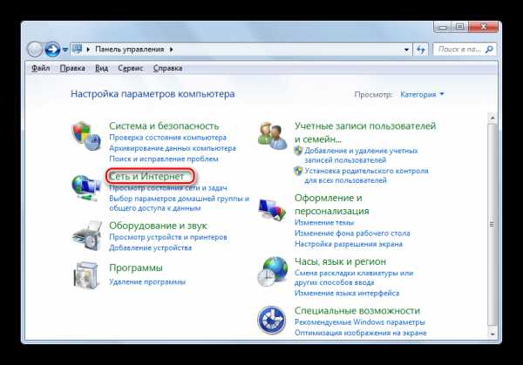Click Добавление и удаление учетных записей
This screenshot has width=523, height=365.
(x=361, y=155)
